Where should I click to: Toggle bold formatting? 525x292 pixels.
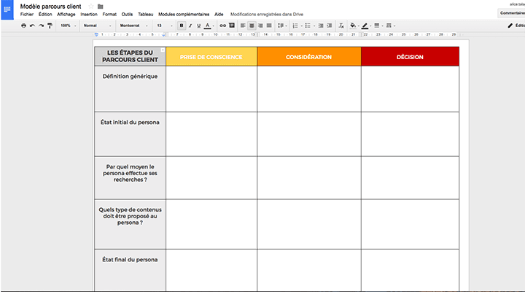(x=182, y=26)
